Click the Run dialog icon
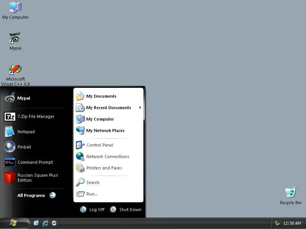306x229 pixels. 80,194
